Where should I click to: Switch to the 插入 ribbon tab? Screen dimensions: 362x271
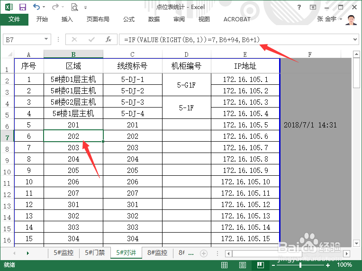tap(67, 19)
